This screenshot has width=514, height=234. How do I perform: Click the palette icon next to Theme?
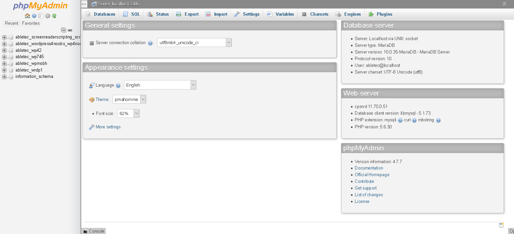(x=92, y=100)
